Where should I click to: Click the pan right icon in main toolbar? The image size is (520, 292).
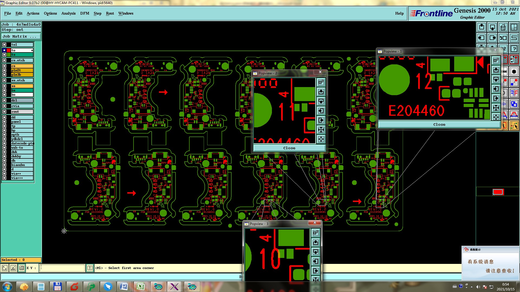[492, 38]
